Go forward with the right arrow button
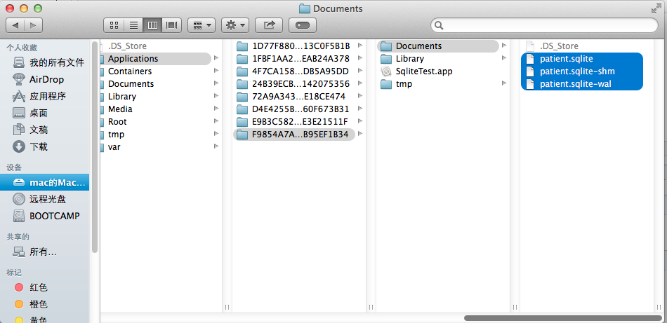Screen dimensions: 667x323 click(34, 25)
